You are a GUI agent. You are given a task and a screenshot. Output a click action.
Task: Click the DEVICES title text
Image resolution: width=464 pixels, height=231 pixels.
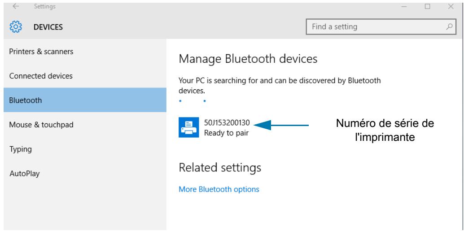[x=48, y=27]
